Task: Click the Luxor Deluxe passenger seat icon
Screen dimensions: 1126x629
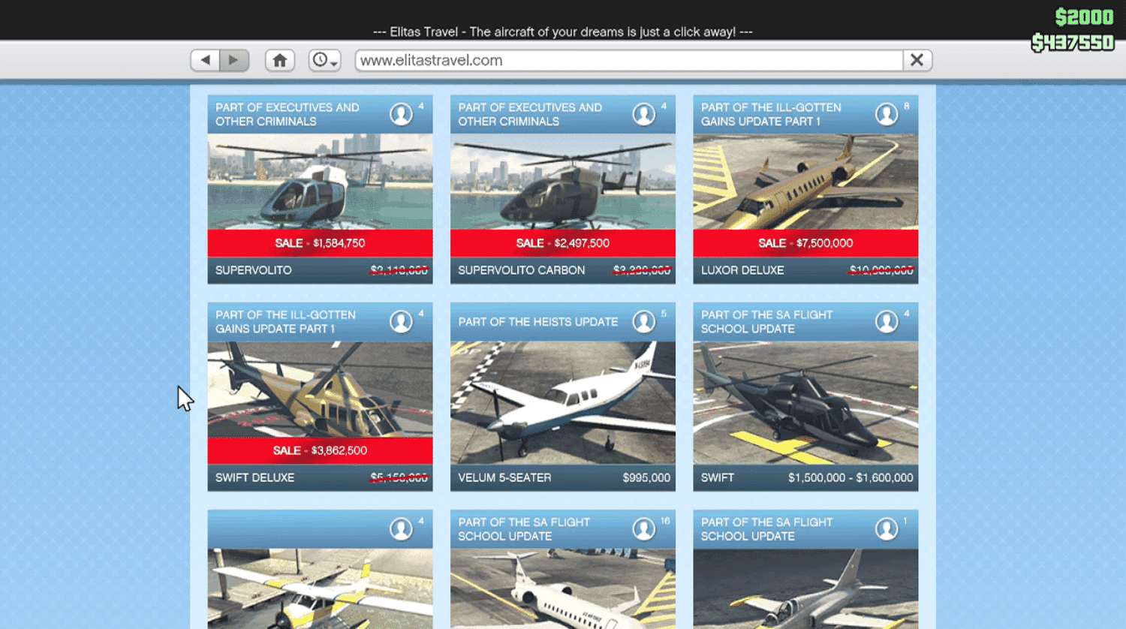Action: coord(886,114)
